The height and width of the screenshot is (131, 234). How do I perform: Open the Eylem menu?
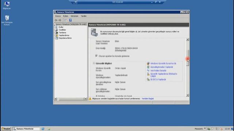(x=66, y=16)
